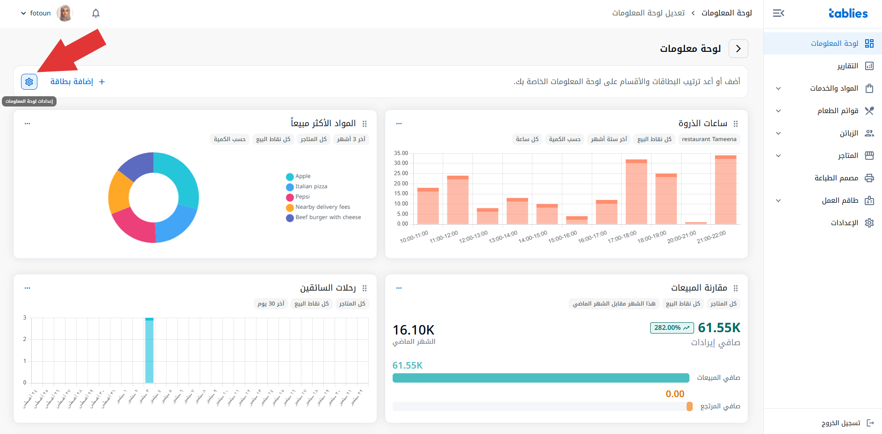Expand الزبائن sidebar section
This screenshot has height=434, width=882.
pyautogui.click(x=778, y=133)
